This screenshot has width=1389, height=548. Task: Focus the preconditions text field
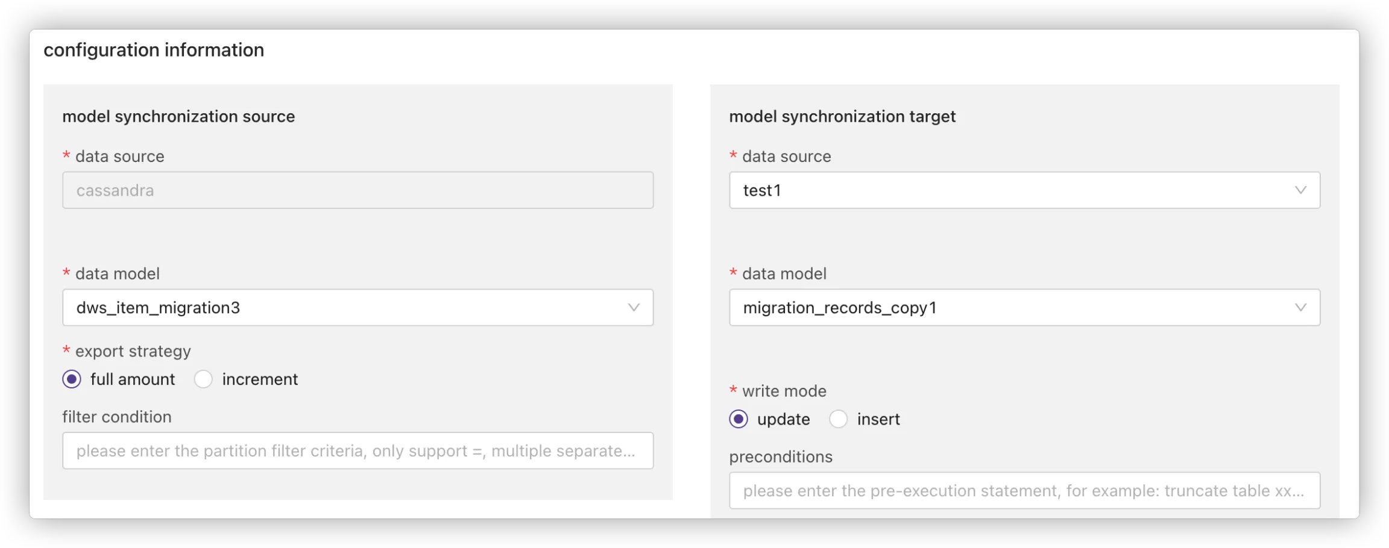coord(1024,491)
